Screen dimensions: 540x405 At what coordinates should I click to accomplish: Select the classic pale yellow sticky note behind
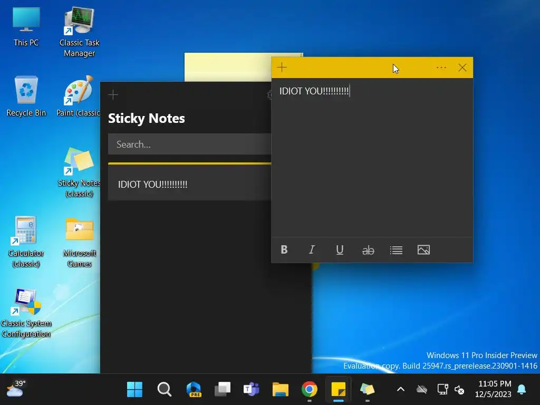click(x=227, y=67)
